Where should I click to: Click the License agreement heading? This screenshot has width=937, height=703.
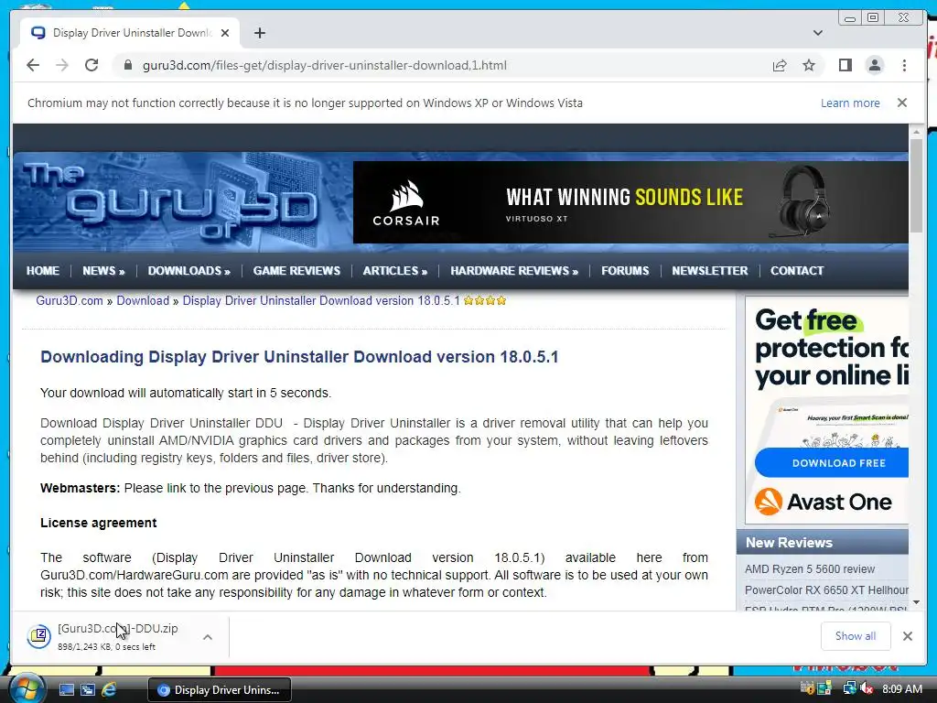[99, 523]
